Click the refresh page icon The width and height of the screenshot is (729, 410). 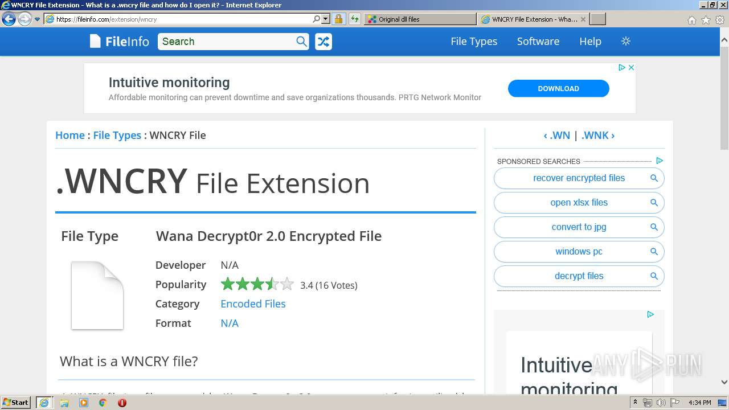pyautogui.click(x=354, y=19)
